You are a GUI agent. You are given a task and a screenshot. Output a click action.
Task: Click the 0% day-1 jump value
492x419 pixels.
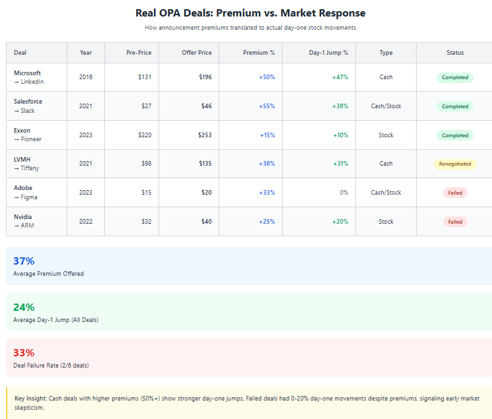[x=344, y=193]
